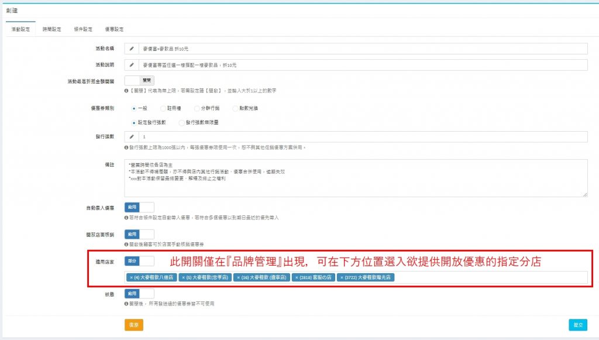Click pencil icon beside 活動說明 field

(x=132, y=65)
